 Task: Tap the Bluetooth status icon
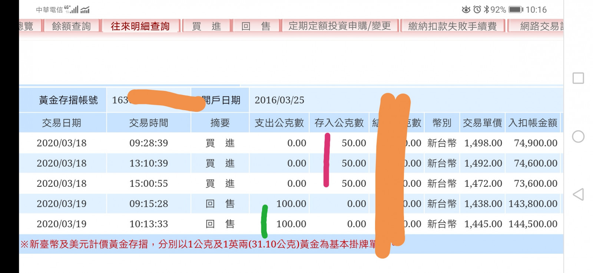click(x=486, y=10)
